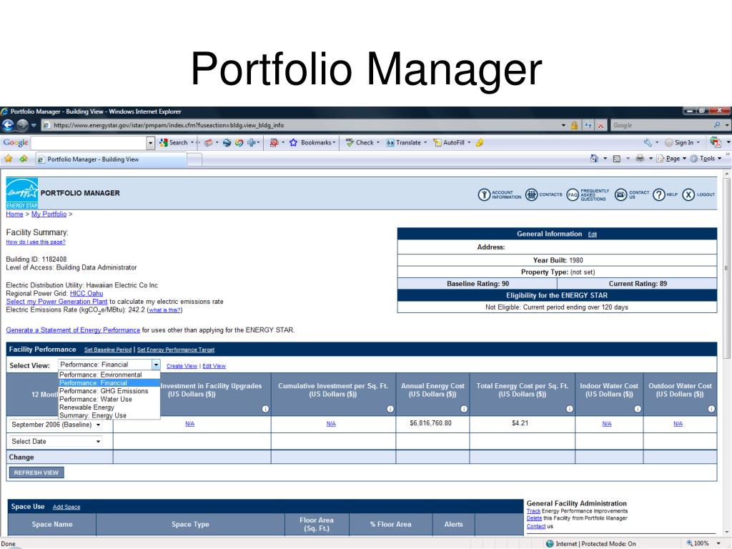732x549 pixels.
Task: Click the Contact Us phone icon in header
Action: (620, 194)
